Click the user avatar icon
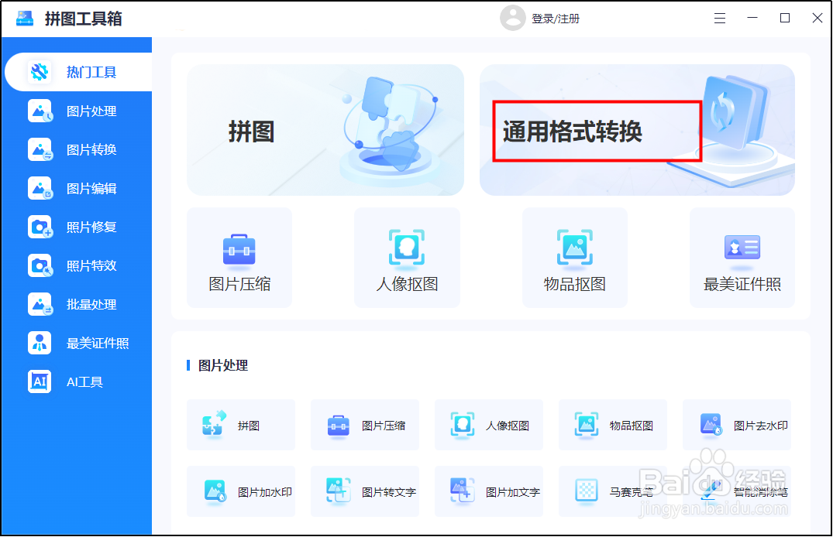The image size is (833, 537). (x=513, y=18)
